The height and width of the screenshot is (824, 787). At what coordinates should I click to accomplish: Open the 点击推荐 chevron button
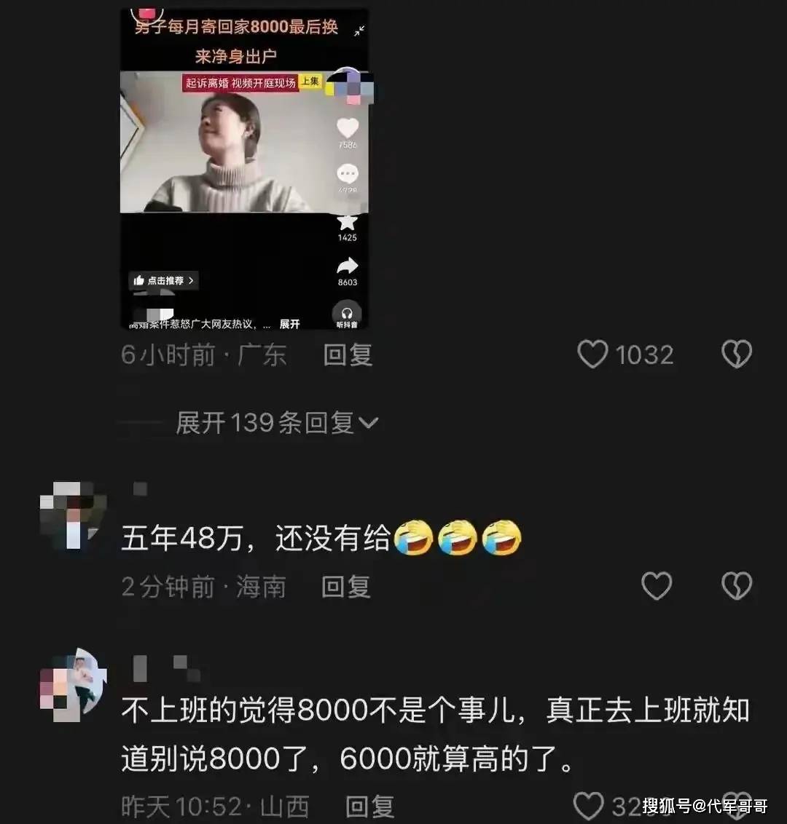coord(164,281)
